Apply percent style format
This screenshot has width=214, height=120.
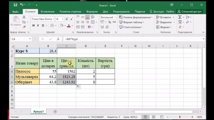point(110,22)
